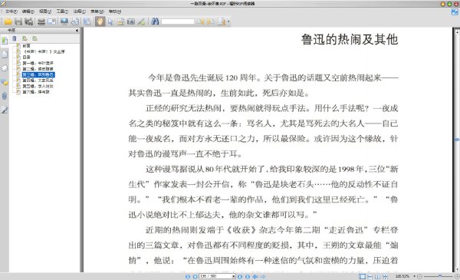Select the highlighted 第三辑 bookmark
This screenshot has width=460, height=280.
(38, 75)
